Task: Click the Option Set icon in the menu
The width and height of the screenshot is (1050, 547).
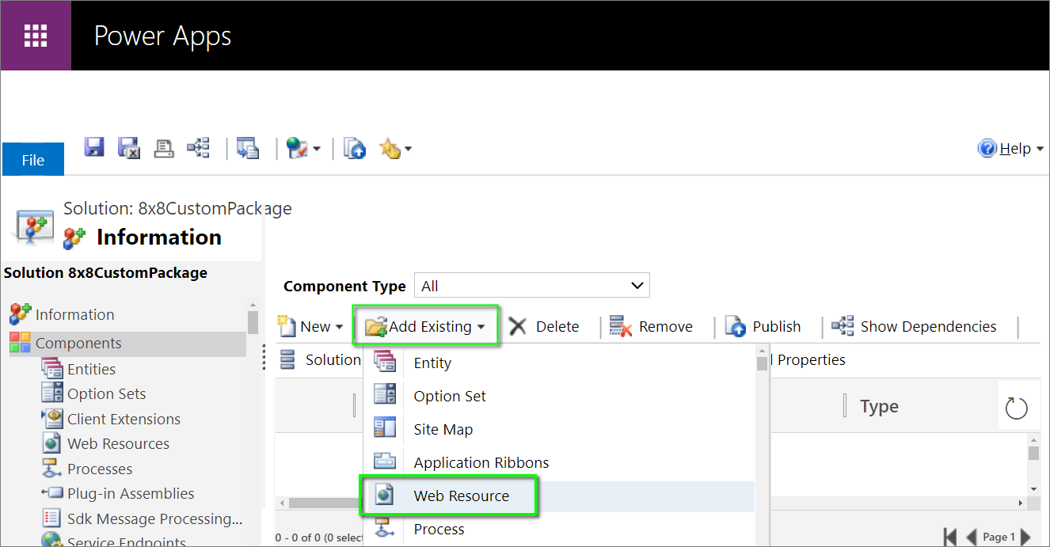Action: pos(385,395)
